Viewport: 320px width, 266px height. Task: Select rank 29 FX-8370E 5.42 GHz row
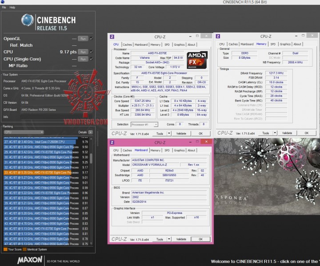pyautogui.click(x=46, y=152)
